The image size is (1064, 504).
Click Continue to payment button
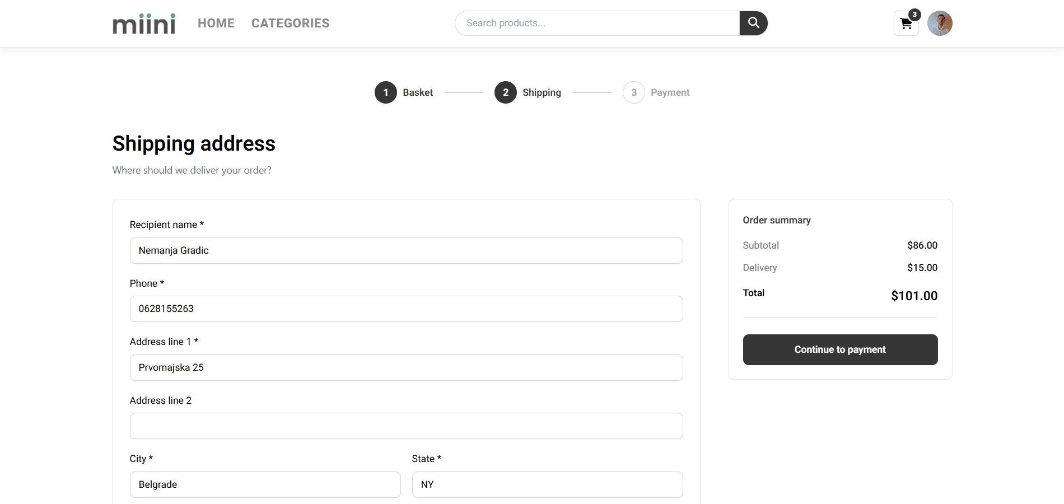(841, 349)
